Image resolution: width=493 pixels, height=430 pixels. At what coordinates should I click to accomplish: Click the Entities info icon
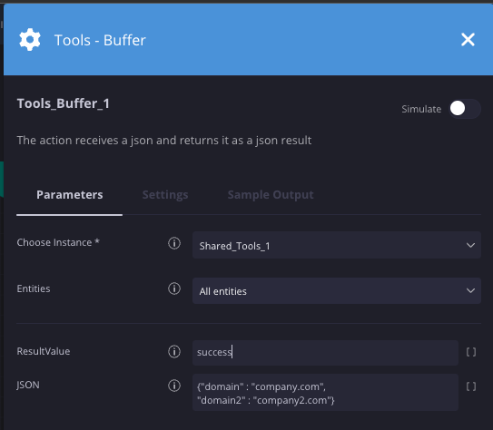click(174, 288)
